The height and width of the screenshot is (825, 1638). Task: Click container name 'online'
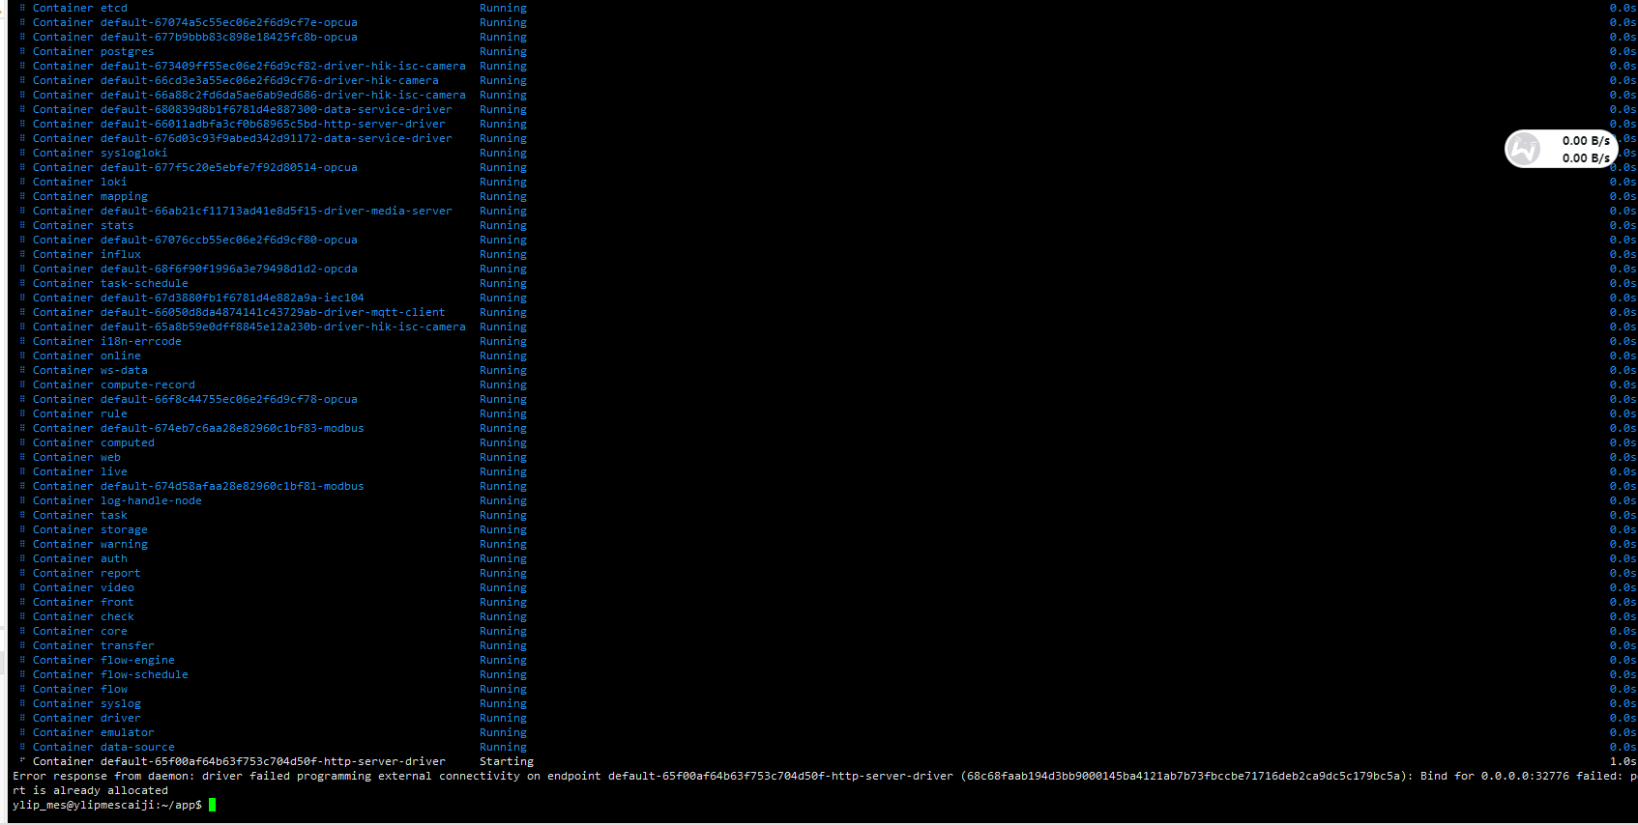coord(121,356)
